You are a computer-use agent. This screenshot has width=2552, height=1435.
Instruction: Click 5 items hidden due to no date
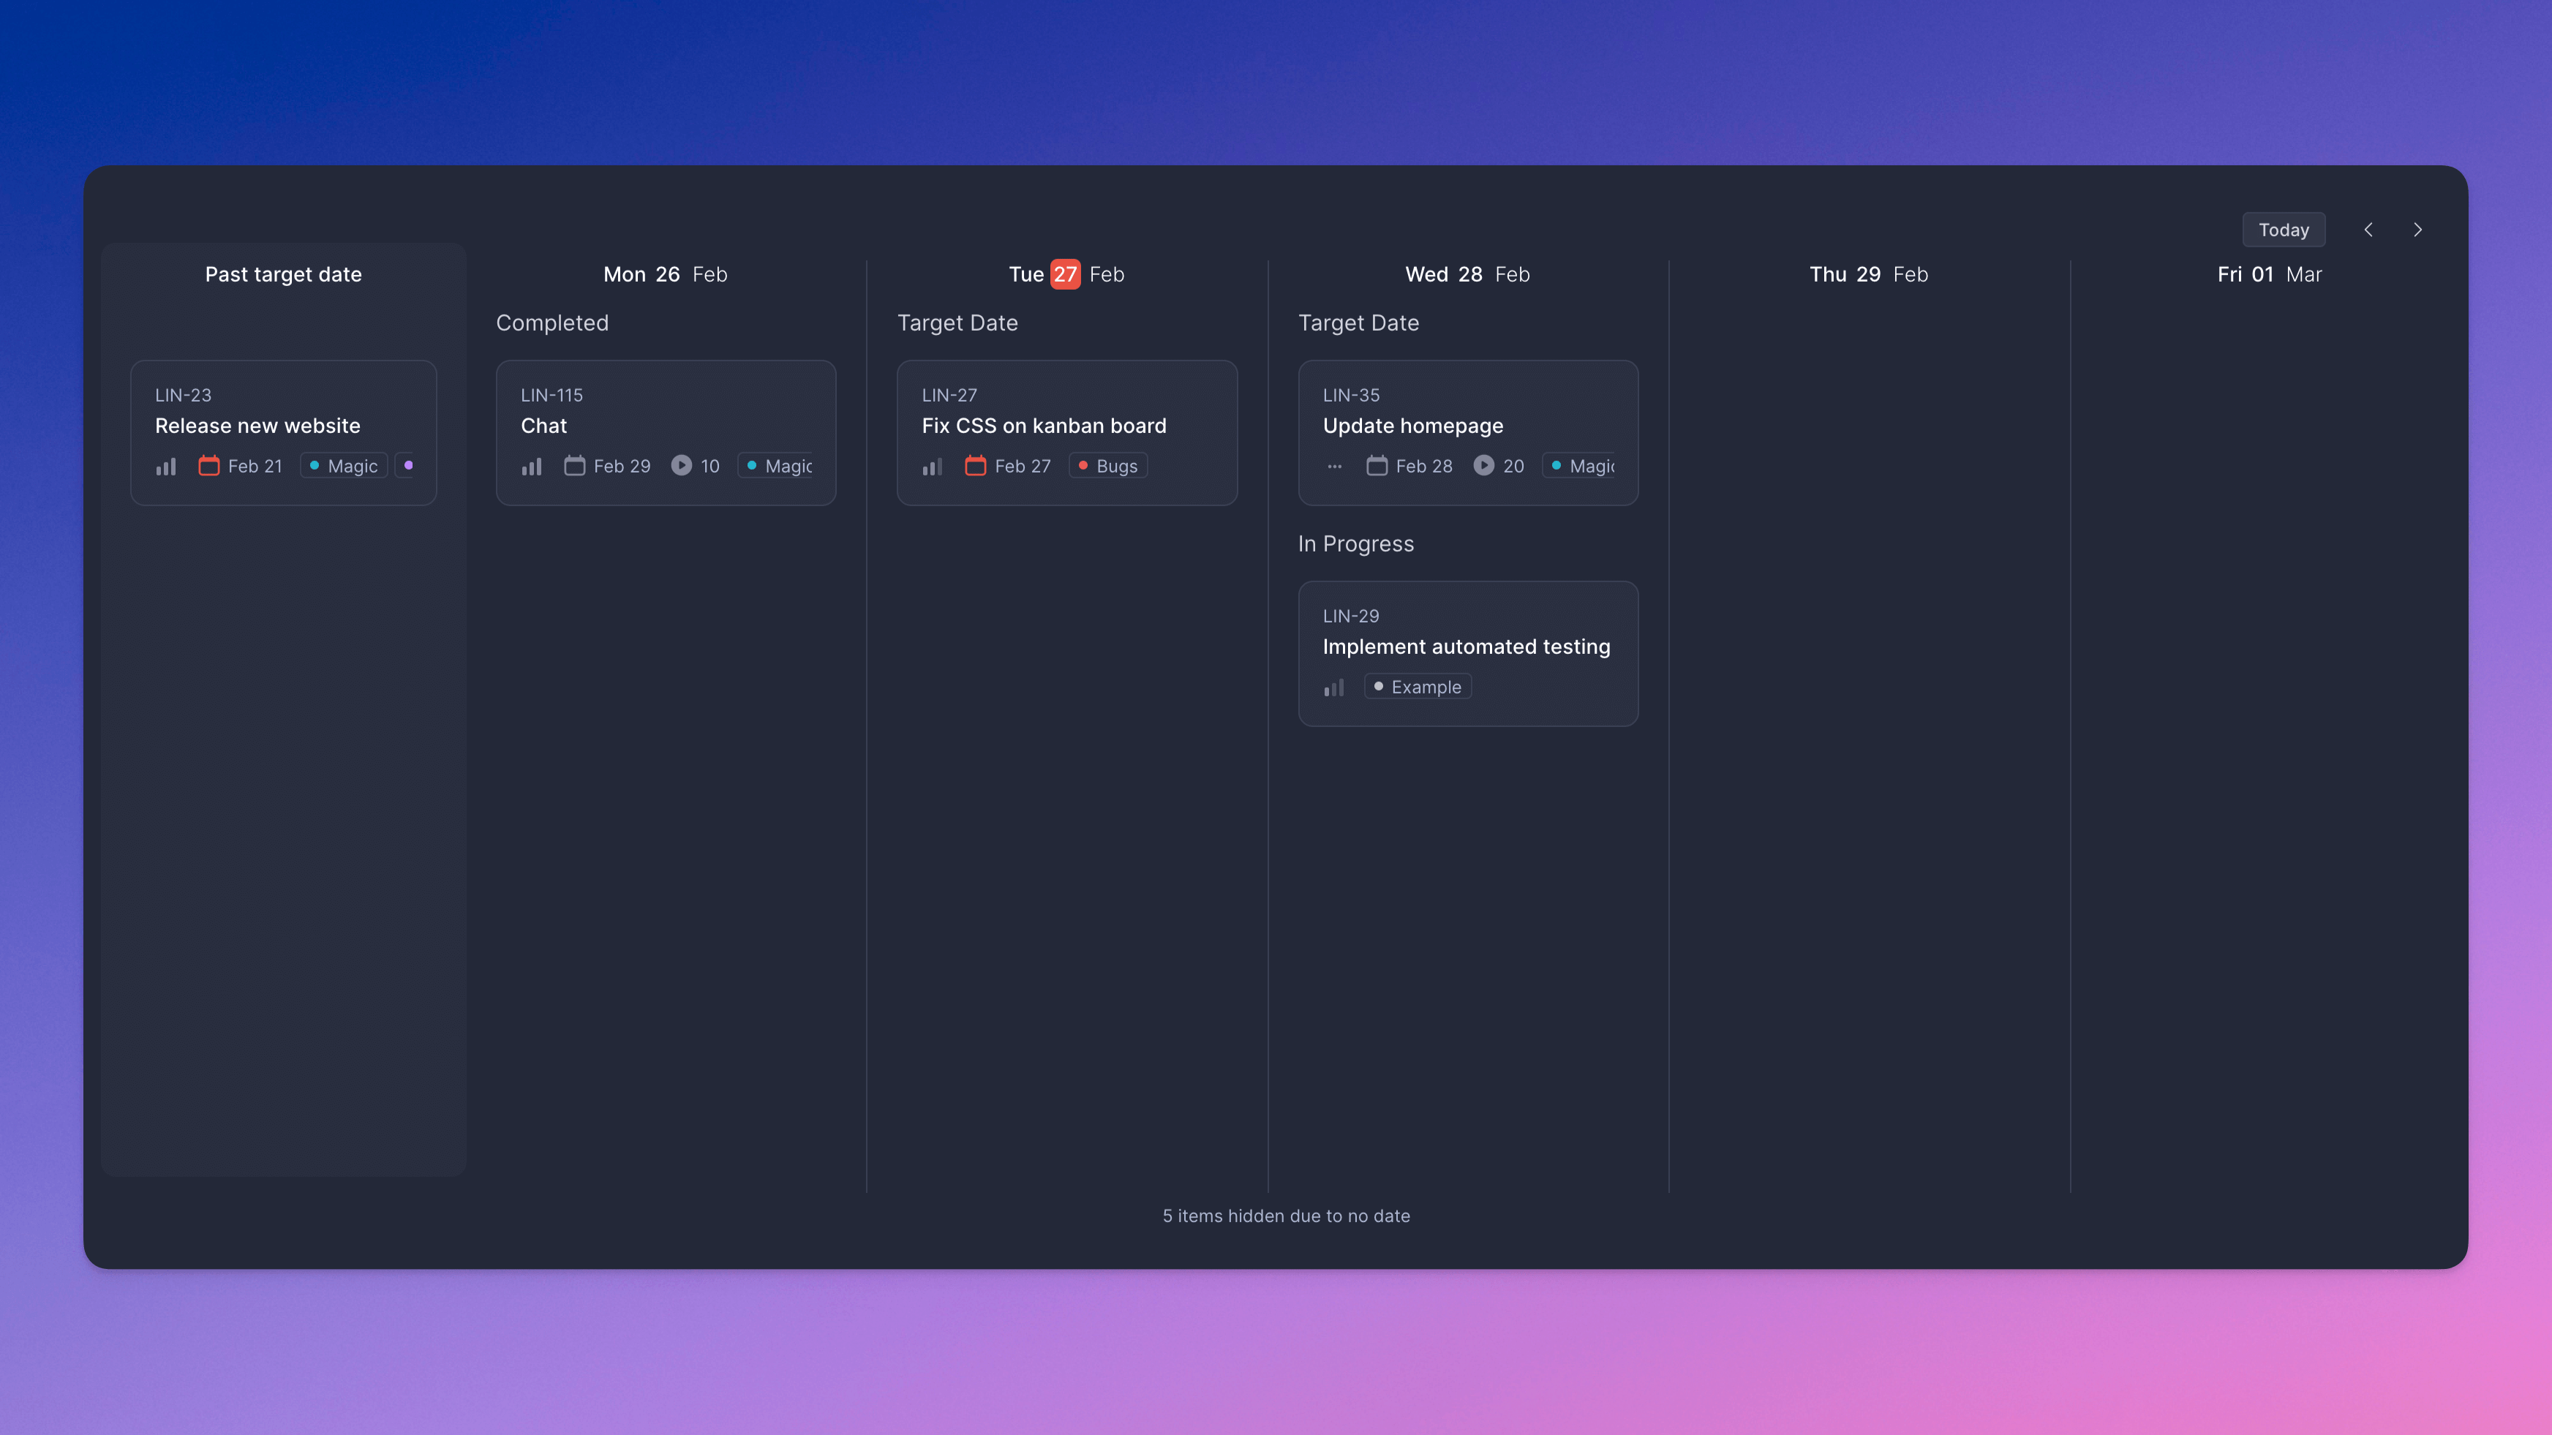[x=1286, y=1216]
